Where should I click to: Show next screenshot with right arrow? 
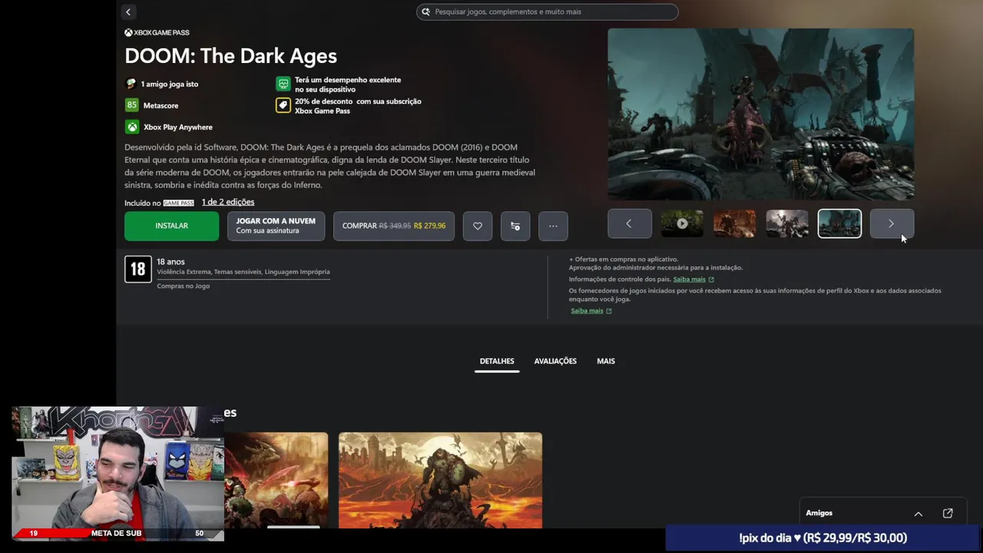(892, 224)
